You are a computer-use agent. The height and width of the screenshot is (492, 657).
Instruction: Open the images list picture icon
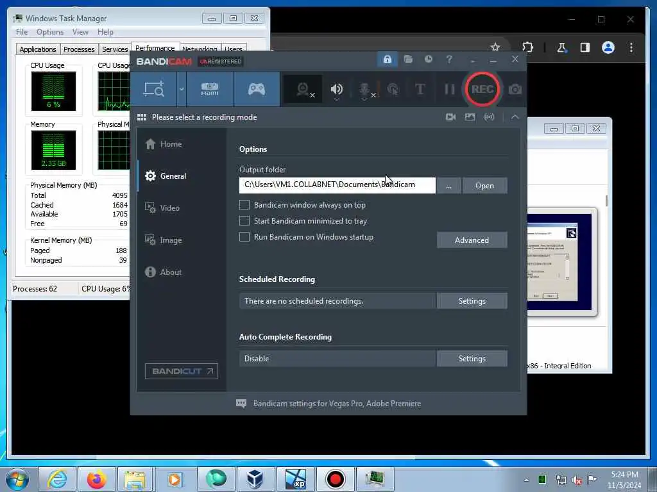coord(470,117)
